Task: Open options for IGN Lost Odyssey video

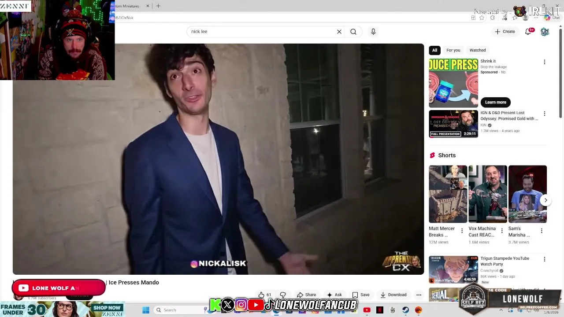Action: tap(545, 114)
